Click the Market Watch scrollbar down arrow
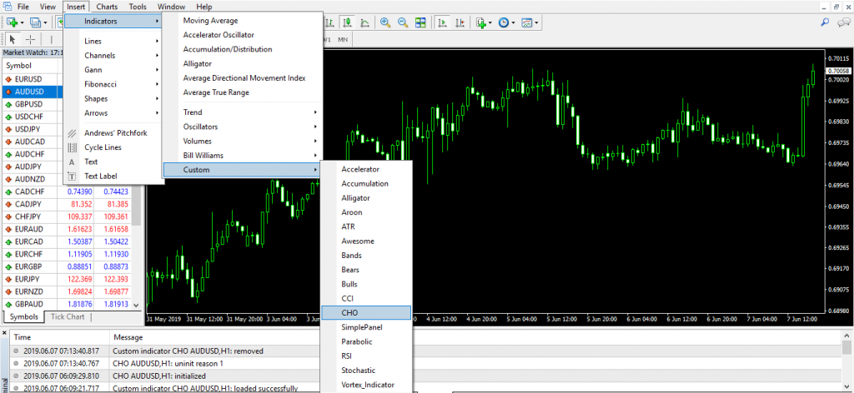This screenshot has height=393, width=854. coord(137,306)
